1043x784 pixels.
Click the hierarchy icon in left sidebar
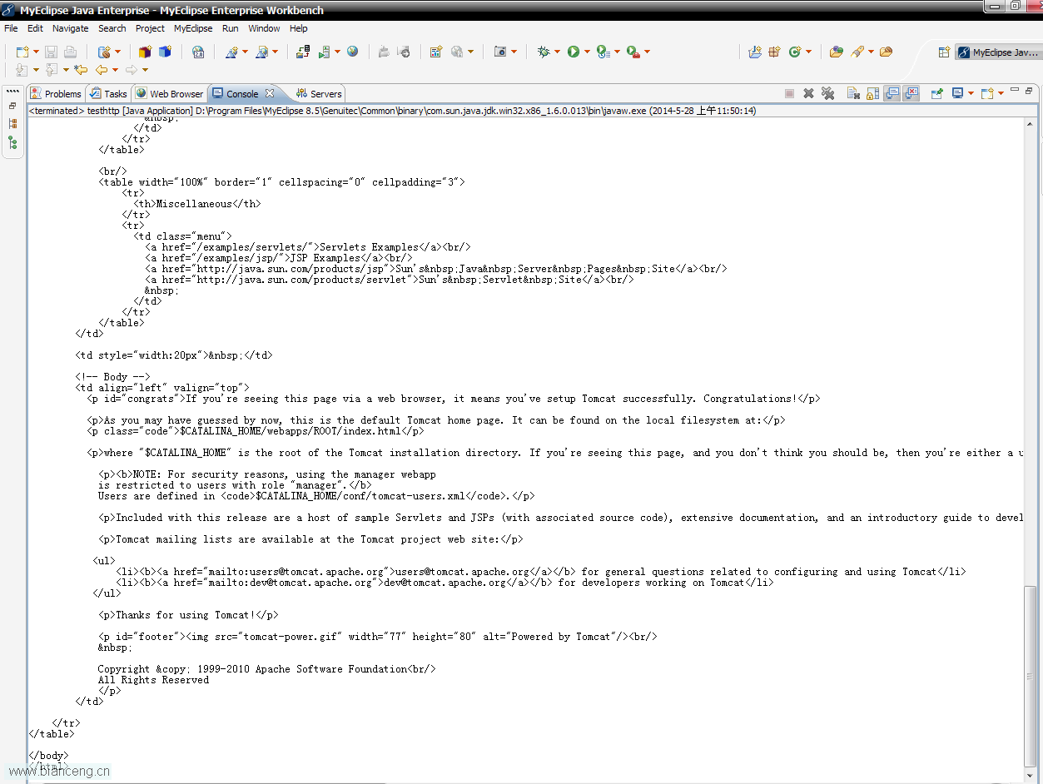tap(12, 143)
